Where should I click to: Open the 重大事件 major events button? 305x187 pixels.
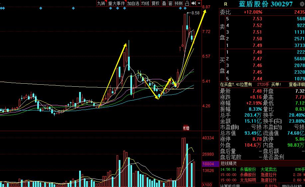point(116,3)
